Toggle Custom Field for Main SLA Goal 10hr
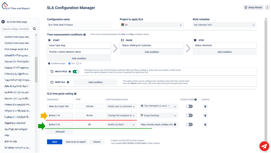Screen dimensions: 271x153 coord(189,106)
